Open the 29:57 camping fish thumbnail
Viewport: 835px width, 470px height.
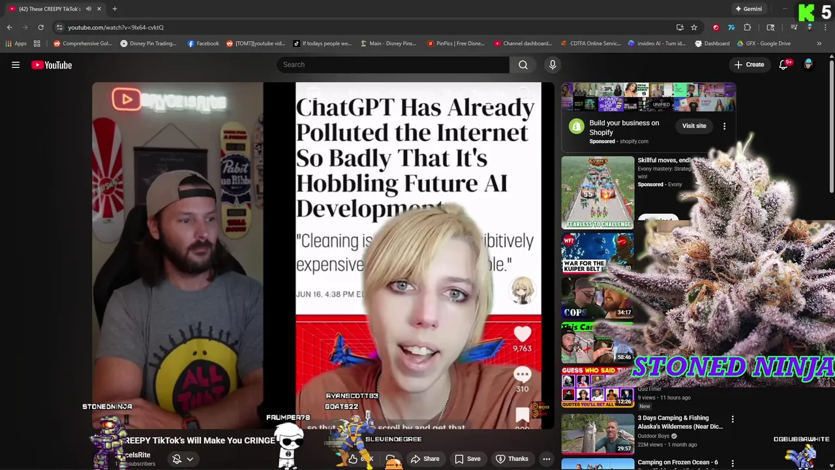point(598,433)
